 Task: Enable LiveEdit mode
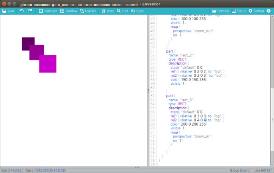tap(88, 11)
